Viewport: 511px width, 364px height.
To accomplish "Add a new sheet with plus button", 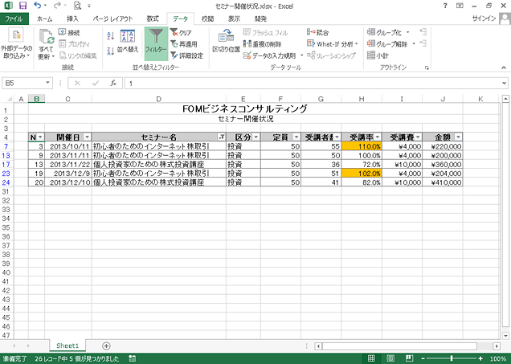I will pos(106,346).
